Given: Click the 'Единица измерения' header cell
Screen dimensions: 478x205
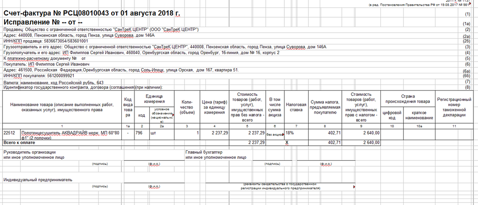Looking at the screenshot, I should tap(154, 99).
